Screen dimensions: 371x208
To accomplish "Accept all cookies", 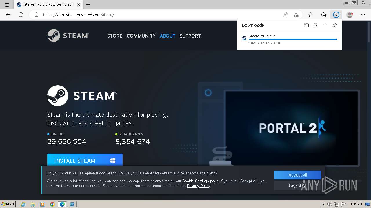I will click(x=298, y=175).
